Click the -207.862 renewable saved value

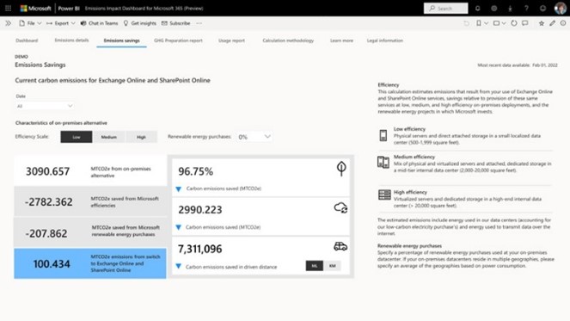[x=46, y=233]
